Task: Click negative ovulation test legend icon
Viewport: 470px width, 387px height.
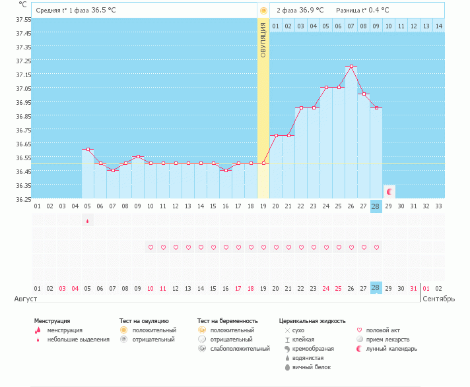Action: click(123, 339)
